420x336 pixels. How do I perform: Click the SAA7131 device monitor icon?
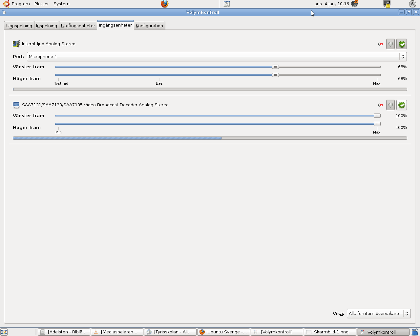tap(16, 105)
